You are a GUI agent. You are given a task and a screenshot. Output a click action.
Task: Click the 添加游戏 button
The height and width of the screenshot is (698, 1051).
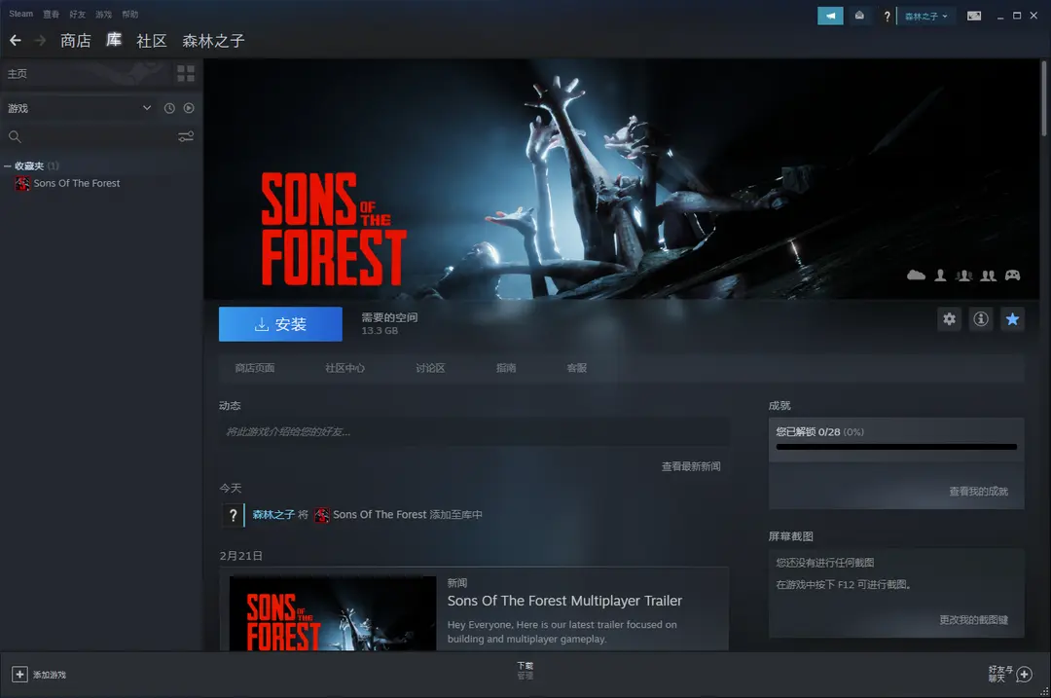pyautogui.click(x=40, y=675)
